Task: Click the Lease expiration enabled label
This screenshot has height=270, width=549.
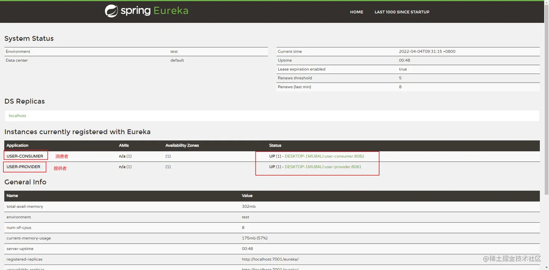Action: pyautogui.click(x=301, y=69)
